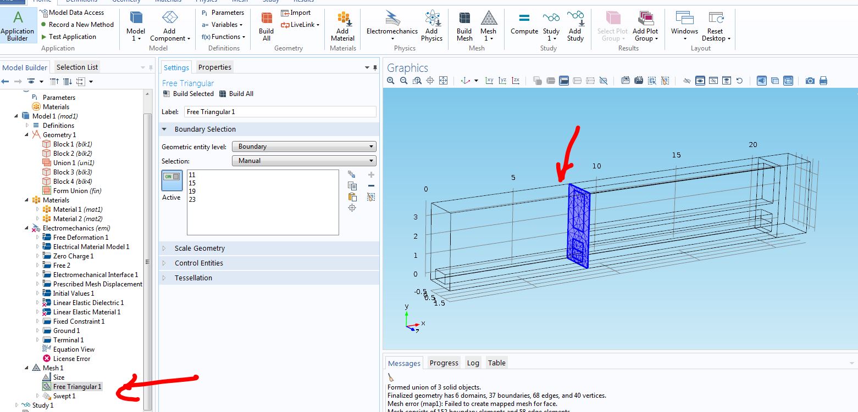The height and width of the screenshot is (412, 858).
Task: Click Build All in the Settings panel
Action: pos(236,94)
